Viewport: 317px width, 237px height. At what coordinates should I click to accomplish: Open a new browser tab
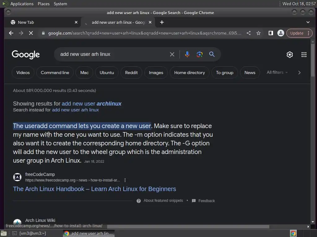tap(162, 22)
